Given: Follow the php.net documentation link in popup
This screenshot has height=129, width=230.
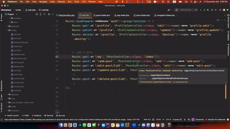Looking at the screenshot, I should tap(164, 82).
